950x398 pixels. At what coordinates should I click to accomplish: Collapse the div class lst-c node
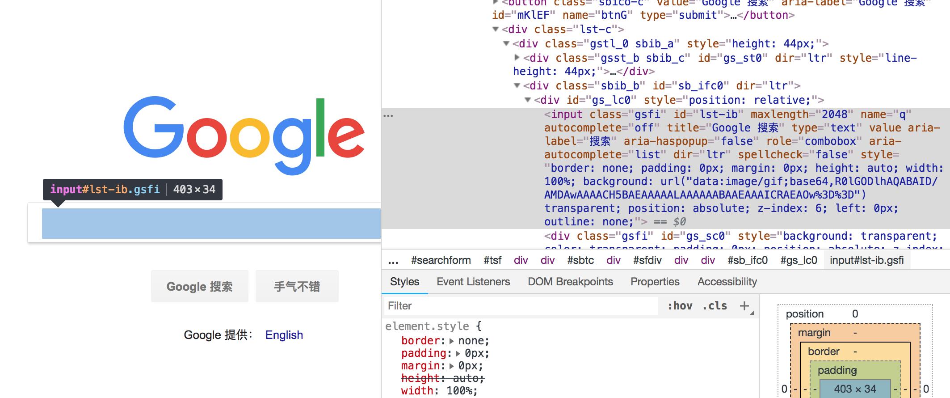point(495,29)
